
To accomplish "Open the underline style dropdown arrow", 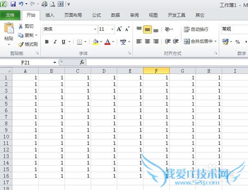I will point(69,42).
